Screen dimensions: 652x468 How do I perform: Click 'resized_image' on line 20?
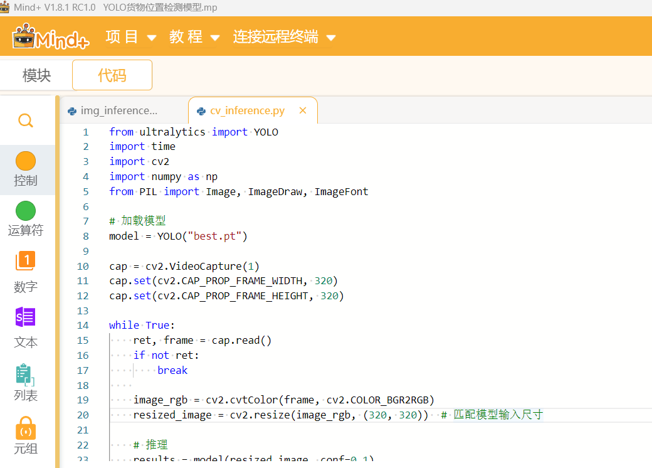[172, 415]
